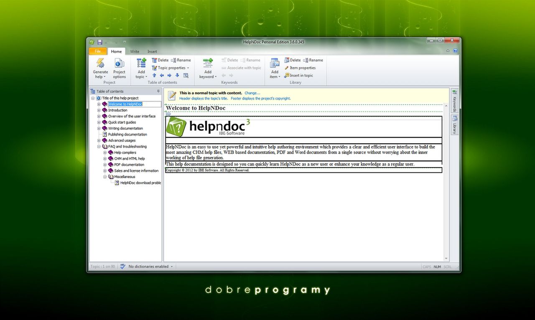Switch to the Write ribbon tab

(x=135, y=51)
